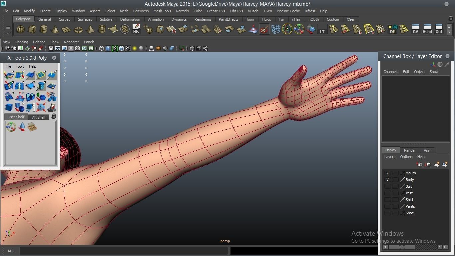The height and width of the screenshot is (256, 455).
Task: Open the Mesh Tools menu
Action: tap(162, 11)
